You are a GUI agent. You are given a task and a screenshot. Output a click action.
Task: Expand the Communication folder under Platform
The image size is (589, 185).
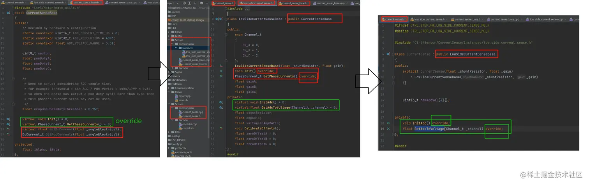coord(169,88)
